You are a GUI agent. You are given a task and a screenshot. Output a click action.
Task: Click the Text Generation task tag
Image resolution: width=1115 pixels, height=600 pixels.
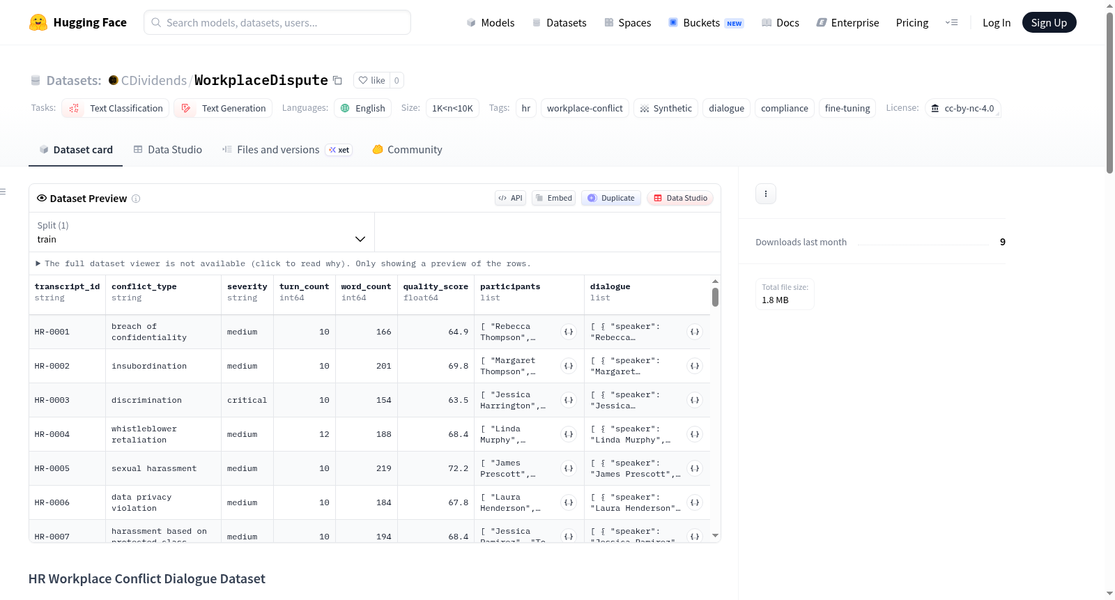click(223, 108)
